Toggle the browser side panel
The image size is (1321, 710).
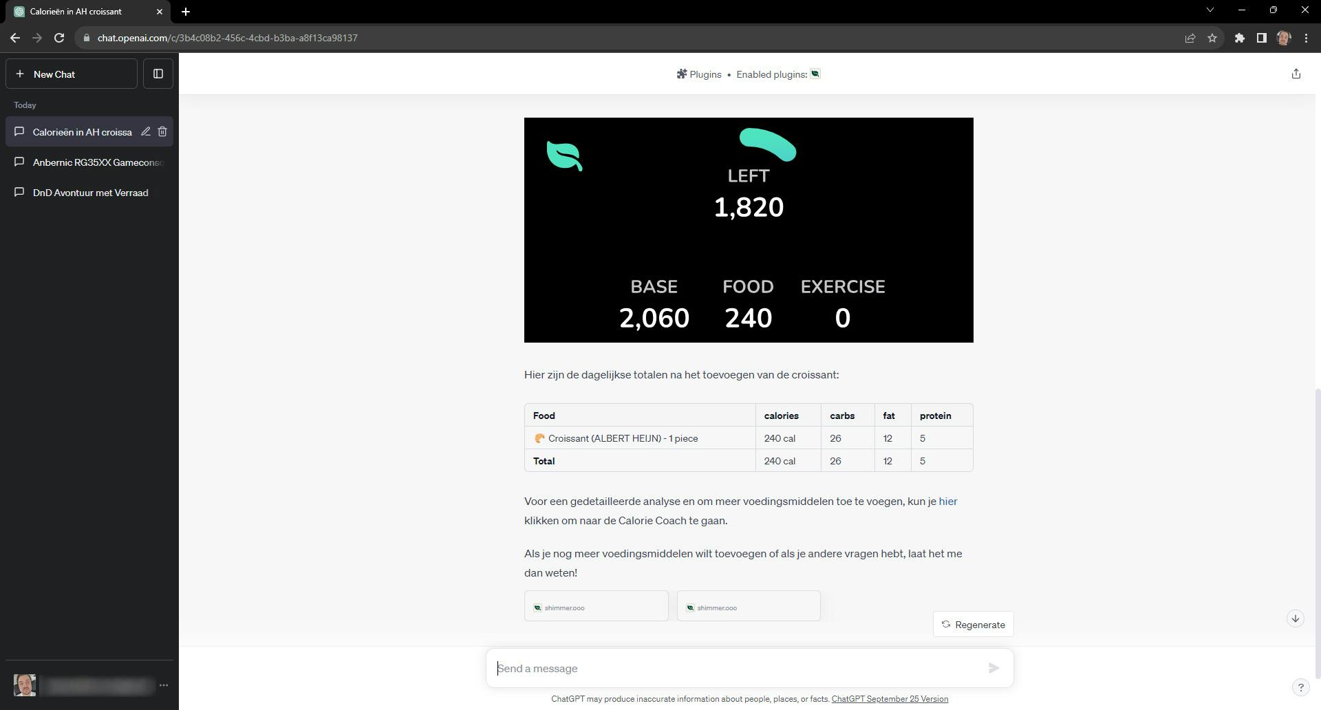(x=1262, y=38)
